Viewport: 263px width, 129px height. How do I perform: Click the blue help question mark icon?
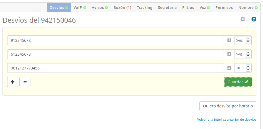(254, 19)
